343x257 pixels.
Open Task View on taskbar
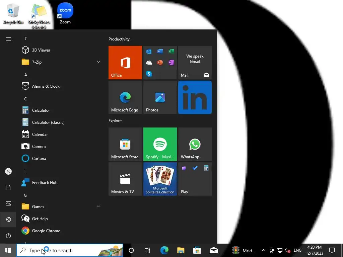pyautogui.click(x=147, y=250)
